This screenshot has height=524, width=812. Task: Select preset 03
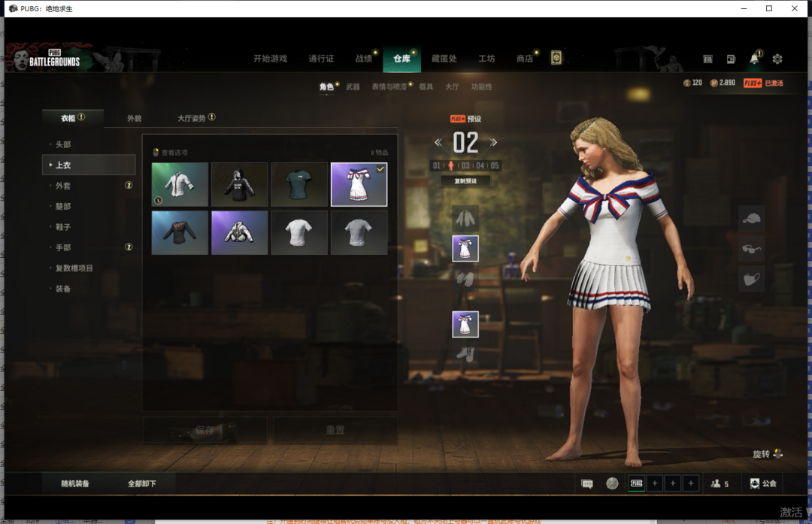pyautogui.click(x=465, y=165)
